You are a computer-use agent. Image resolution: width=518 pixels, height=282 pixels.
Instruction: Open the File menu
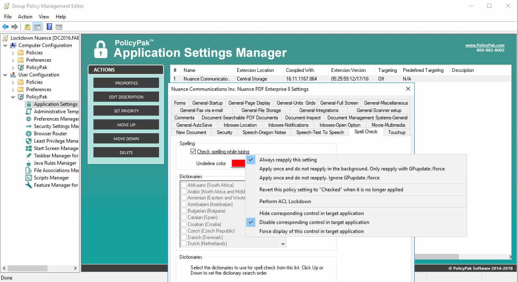click(8, 17)
